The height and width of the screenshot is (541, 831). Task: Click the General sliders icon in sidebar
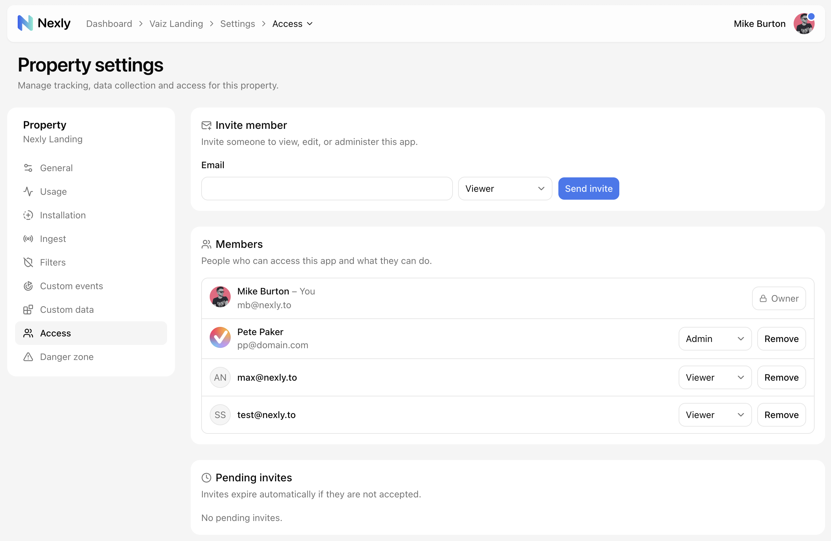28,168
